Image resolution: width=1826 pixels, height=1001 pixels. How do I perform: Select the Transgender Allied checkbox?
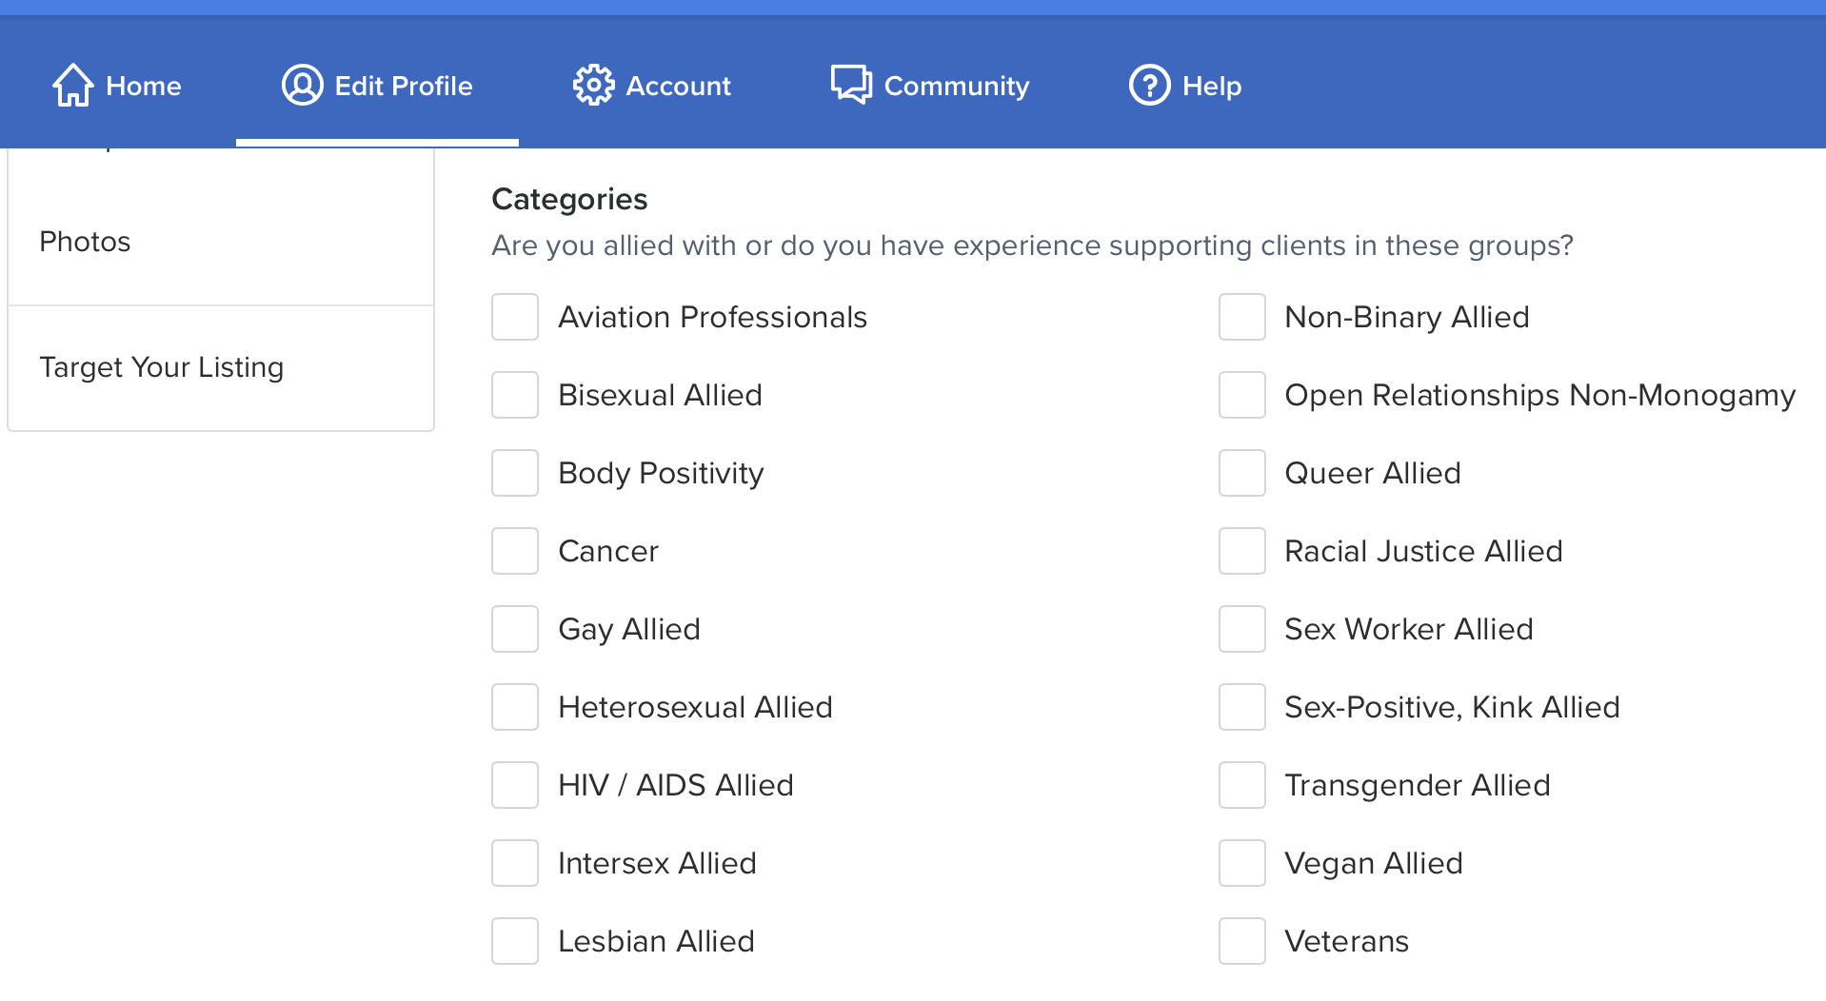(x=1242, y=785)
